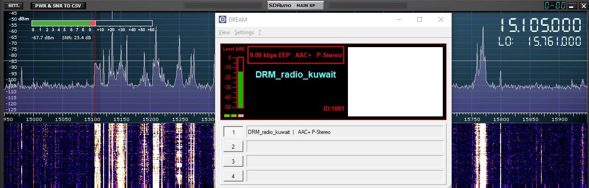Click the DRM_radio_kuwait station label

pyautogui.click(x=296, y=74)
